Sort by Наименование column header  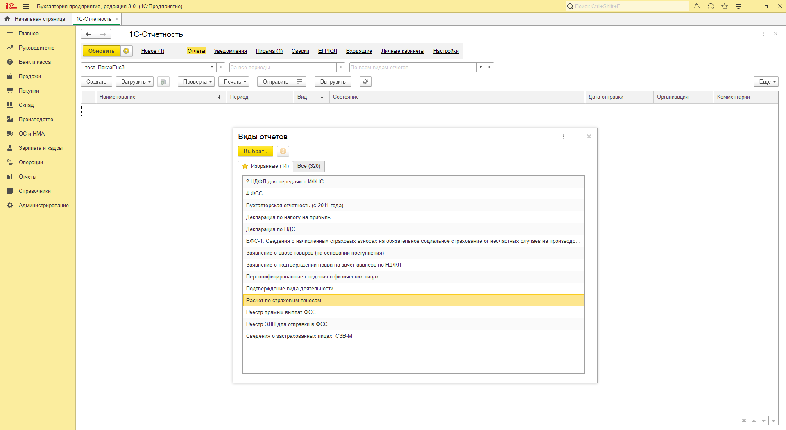[161, 97]
